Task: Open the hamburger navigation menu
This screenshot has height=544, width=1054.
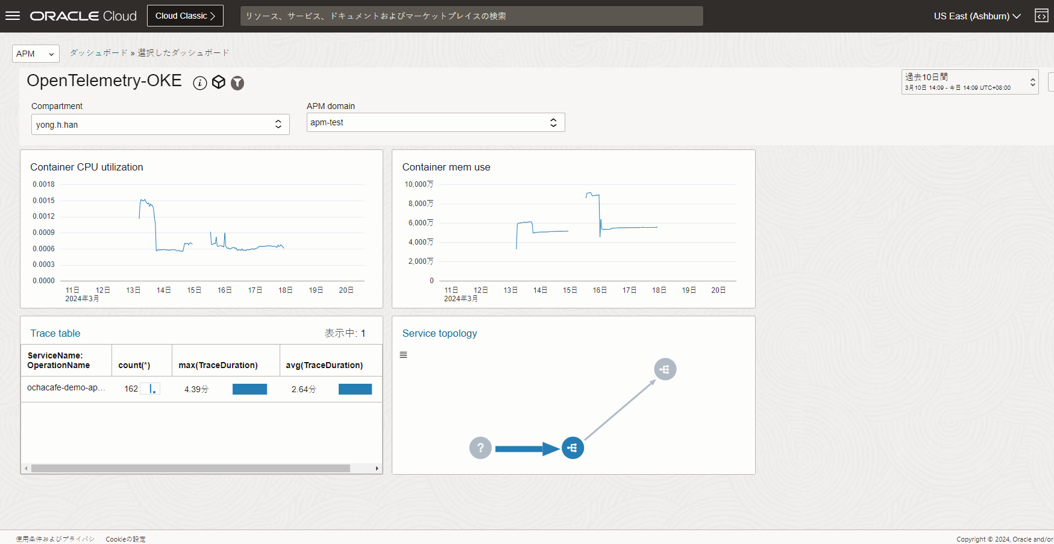Action: pyautogui.click(x=13, y=16)
